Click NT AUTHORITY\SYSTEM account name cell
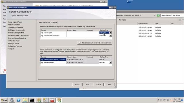184x103 pixels. coord(76,62)
